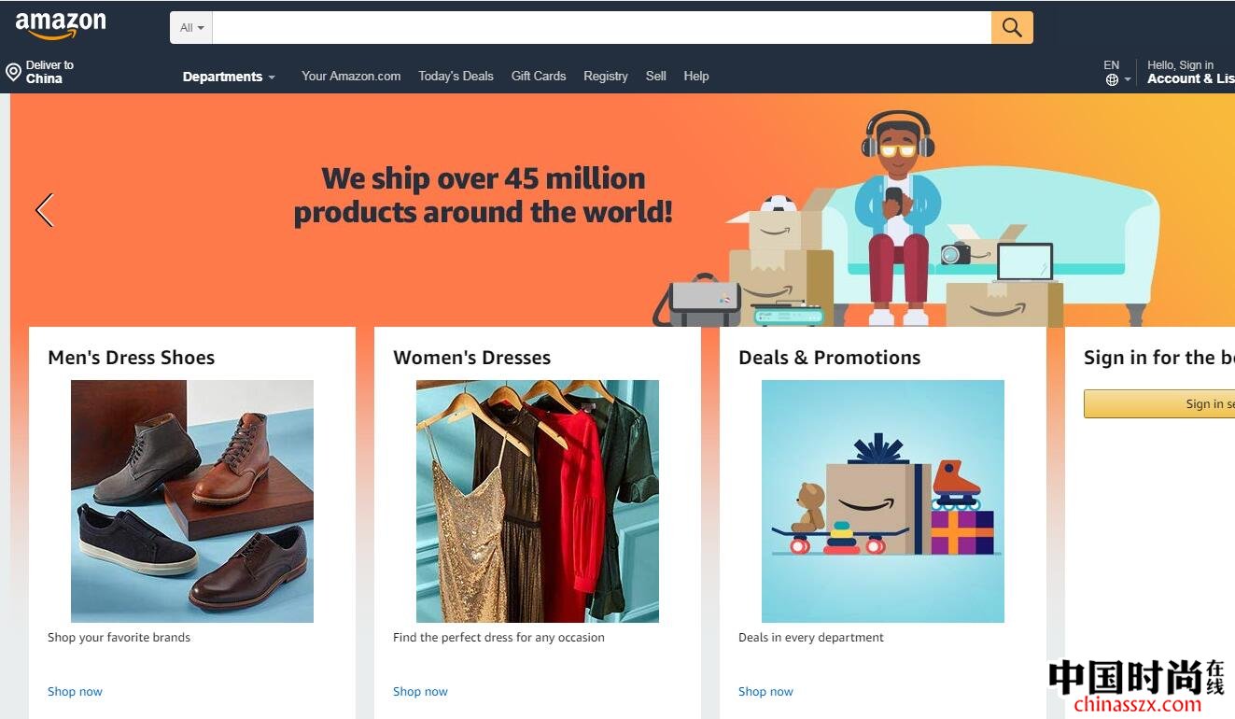Go to previous banner with left arrow

[44, 210]
